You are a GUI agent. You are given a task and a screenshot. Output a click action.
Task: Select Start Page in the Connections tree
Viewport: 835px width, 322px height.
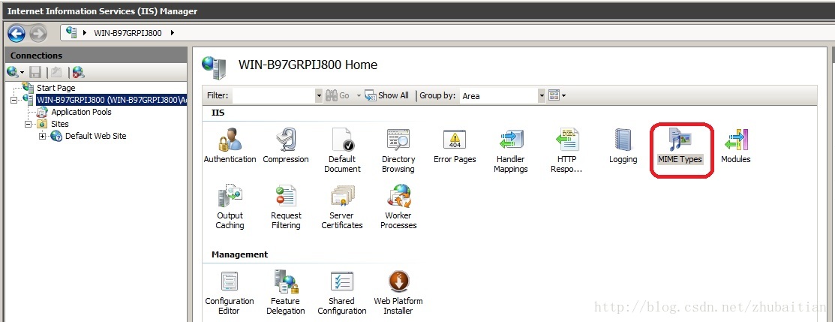[56, 88]
